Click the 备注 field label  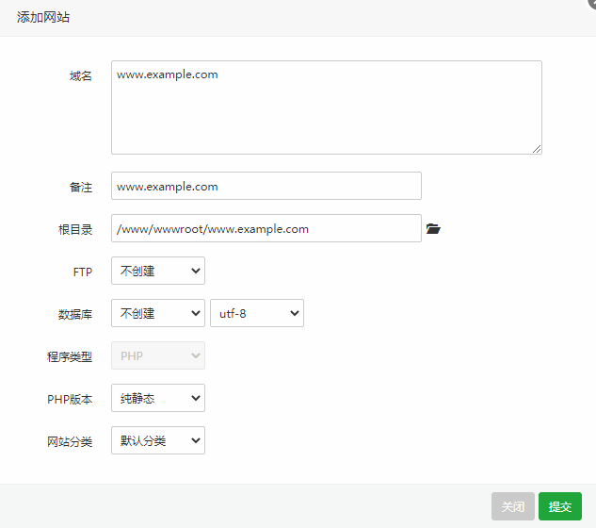[x=81, y=188]
